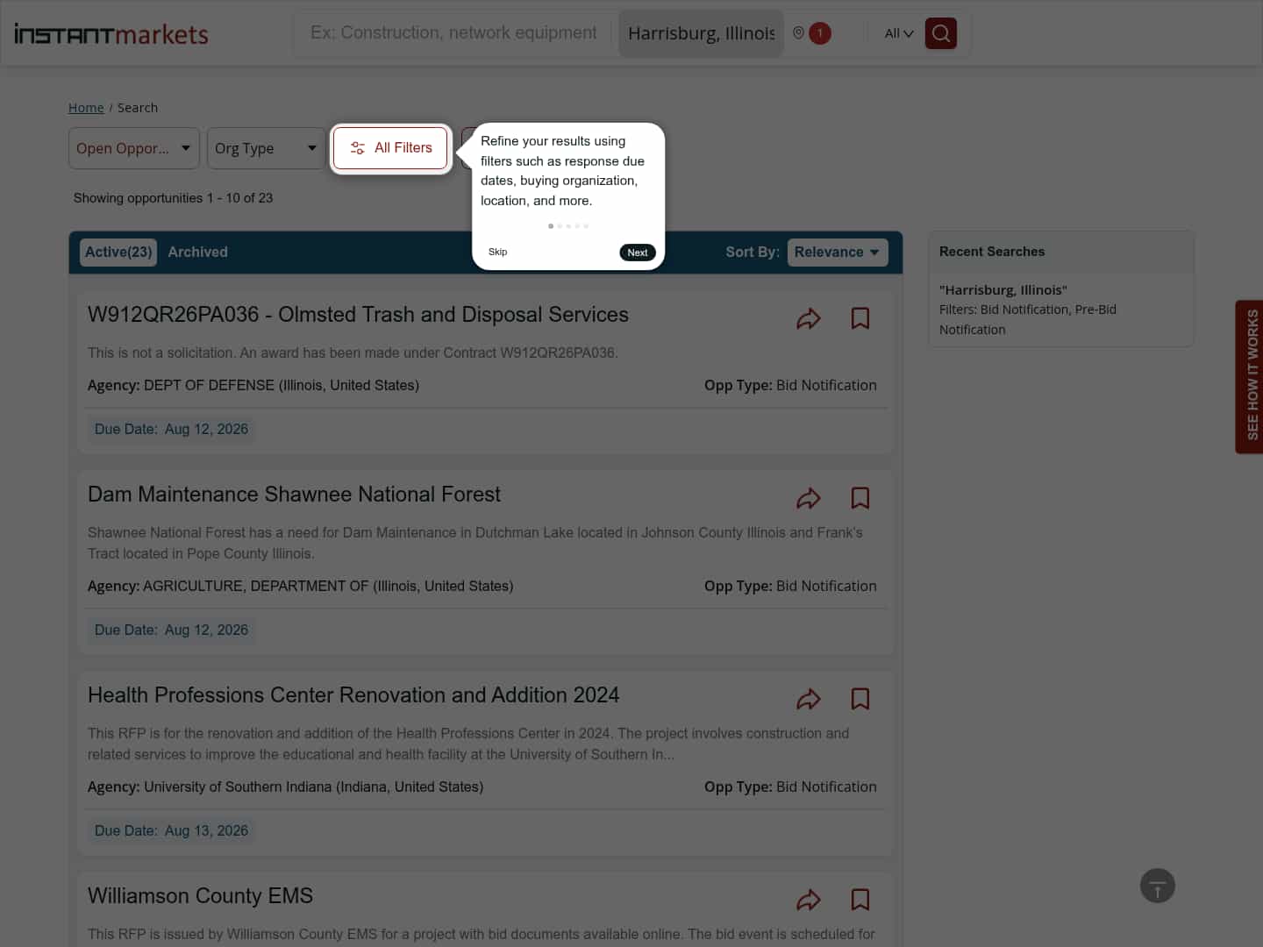Click the scroll-to-top round button
This screenshot has height=947, width=1263.
[1158, 886]
